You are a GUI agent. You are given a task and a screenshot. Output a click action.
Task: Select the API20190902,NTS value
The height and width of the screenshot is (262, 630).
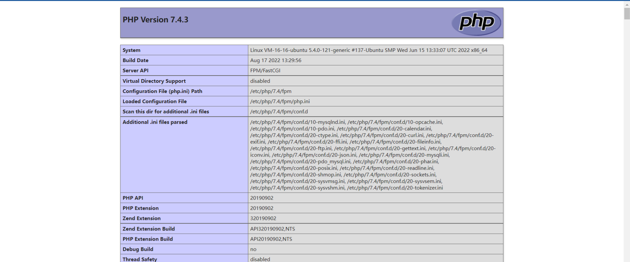click(271, 239)
